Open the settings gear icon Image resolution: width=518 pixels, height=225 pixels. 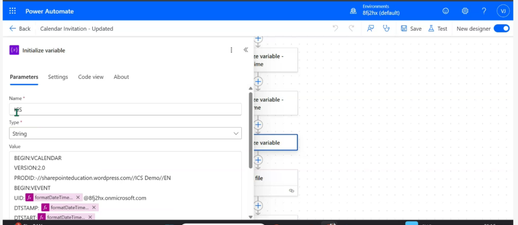[465, 11]
